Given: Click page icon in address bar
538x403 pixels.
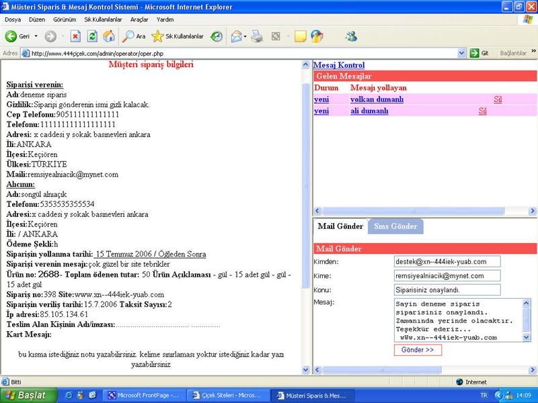Looking at the screenshot, I should click(26, 54).
